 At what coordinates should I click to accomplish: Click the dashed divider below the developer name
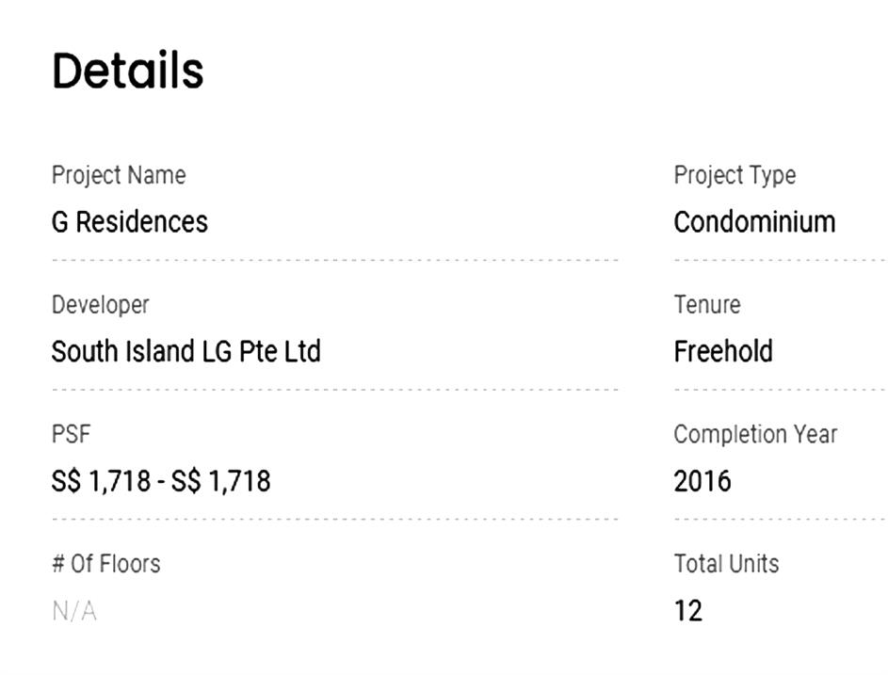pos(334,389)
